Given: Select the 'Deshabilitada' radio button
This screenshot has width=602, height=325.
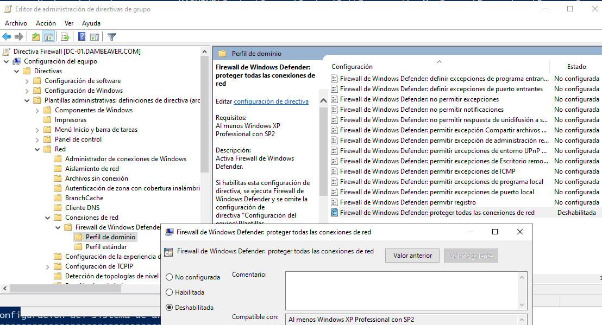Looking at the screenshot, I should click(170, 308).
